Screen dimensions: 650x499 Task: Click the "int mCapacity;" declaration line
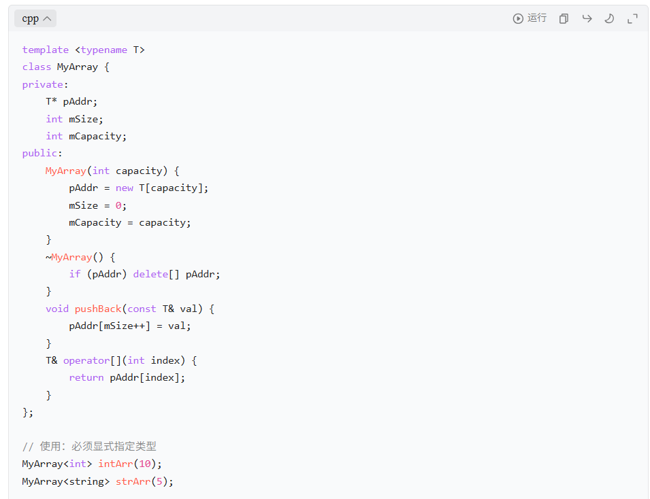click(86, 136)
